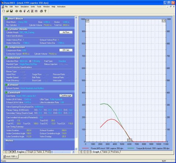The width and height of the screenshot is (176, 163).
Task: Open the Simulation menu
Action: (25, 7)
